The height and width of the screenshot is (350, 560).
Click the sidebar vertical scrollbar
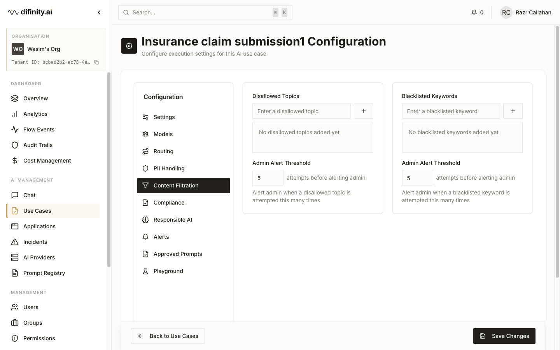(109, 170)
